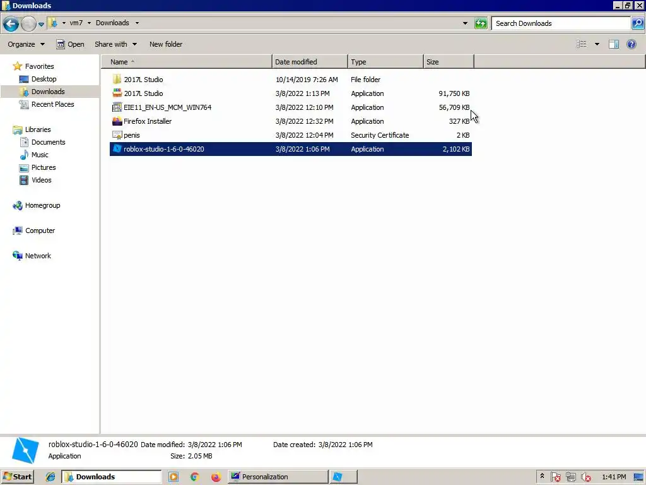The image size is (646, 485).
Task: Click the search magnifier icon
Action: point(637,23)
